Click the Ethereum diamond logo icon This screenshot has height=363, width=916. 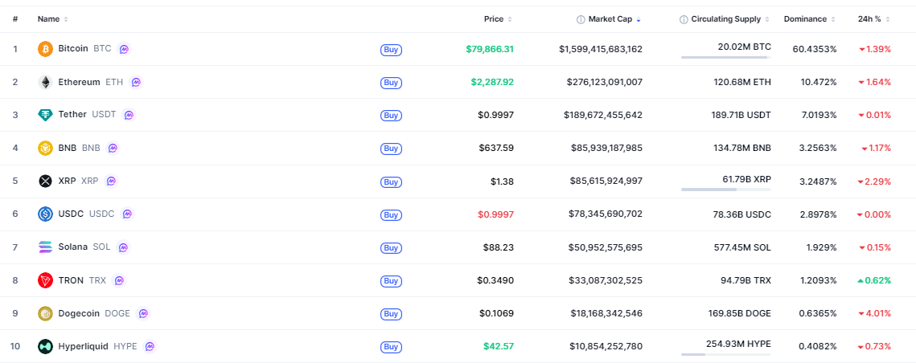(x=46, y=82)
